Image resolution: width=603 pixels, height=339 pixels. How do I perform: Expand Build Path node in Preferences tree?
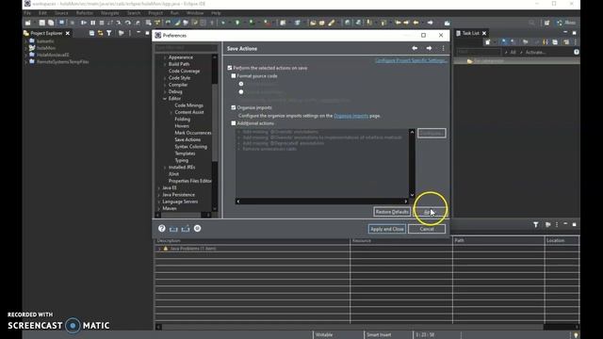(x=165, y=64)
